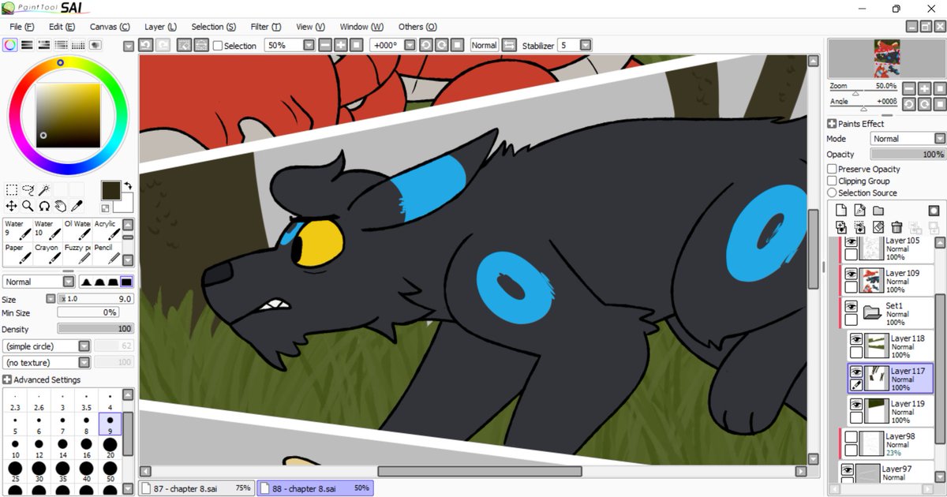
Task: Open the Layer menu
Action: coord(160,27)
